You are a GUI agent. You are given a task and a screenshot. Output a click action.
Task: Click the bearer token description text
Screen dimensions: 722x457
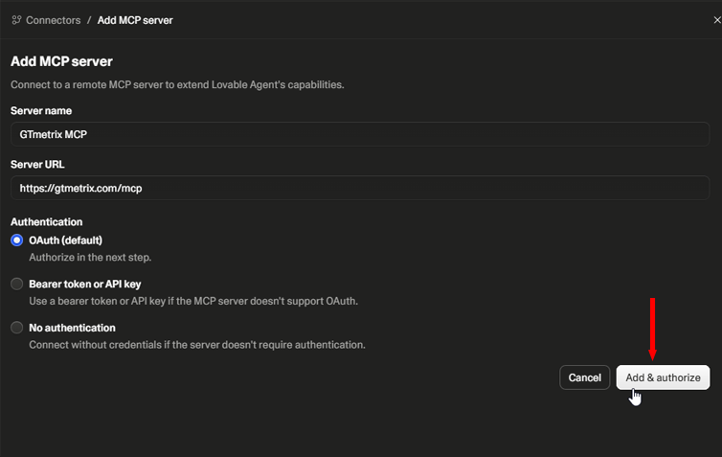[193, 301]
